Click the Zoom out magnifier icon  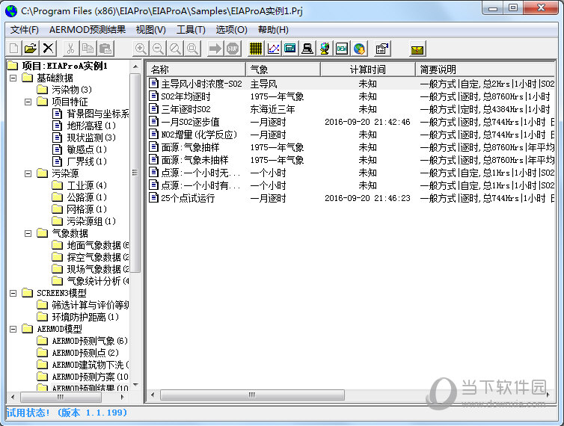(158, 49)
